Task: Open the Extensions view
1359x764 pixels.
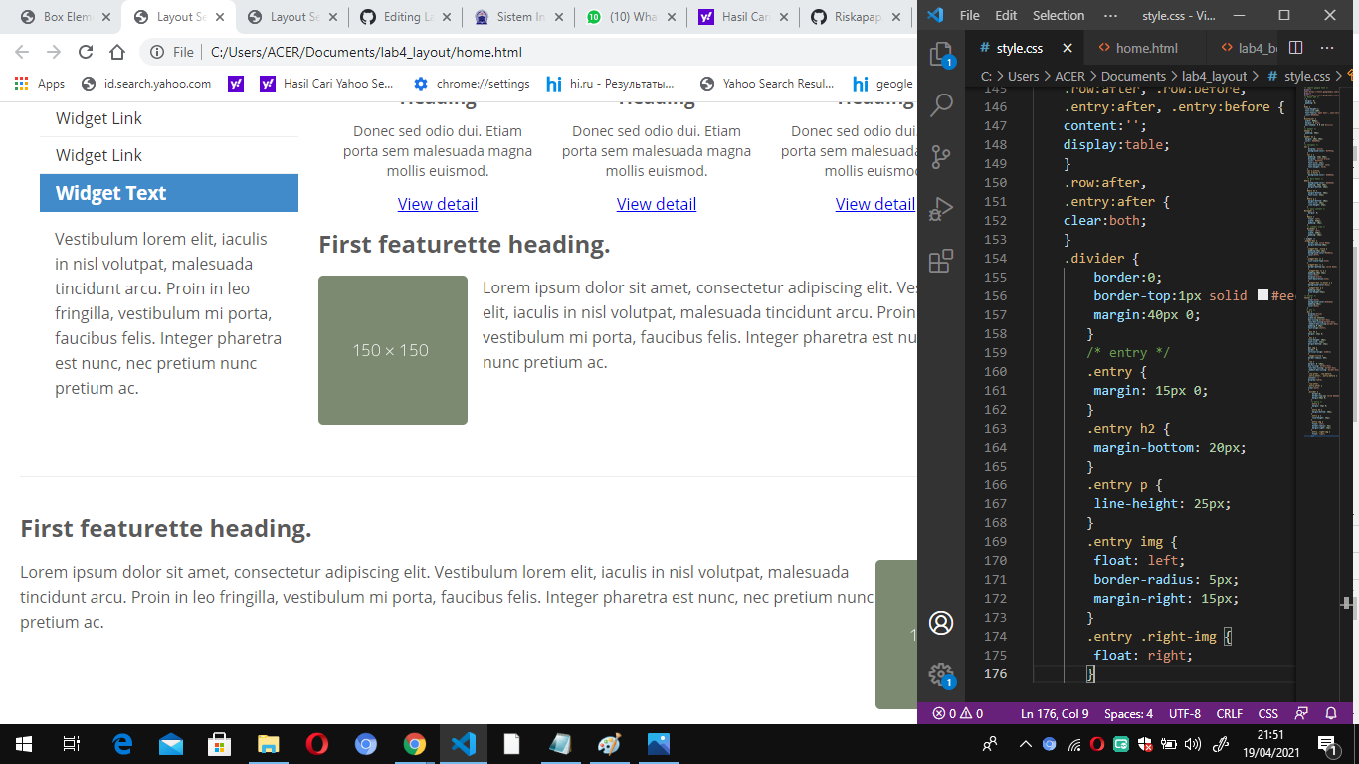Action: tap(941, 260)
